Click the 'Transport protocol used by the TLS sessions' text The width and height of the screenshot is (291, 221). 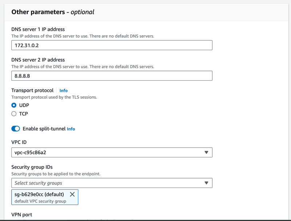click(x=54, y=97)
